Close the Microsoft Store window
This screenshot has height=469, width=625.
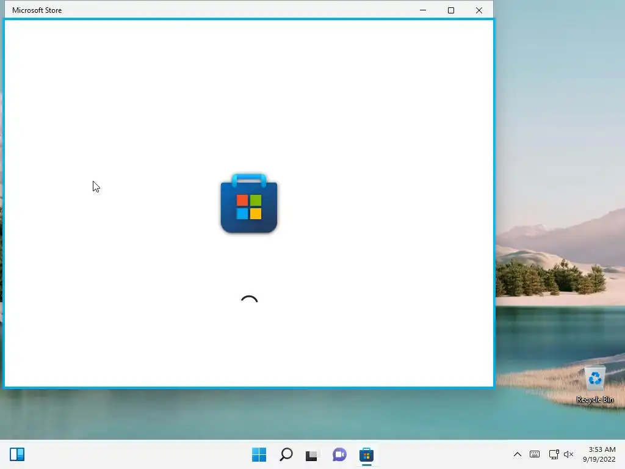click(479, 10)
